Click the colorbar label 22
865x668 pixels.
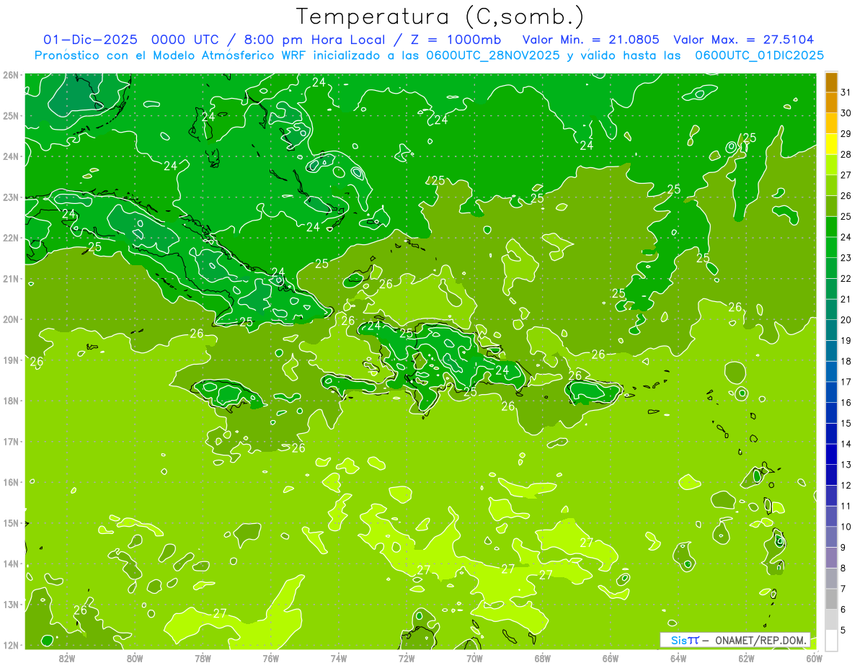point(846,279)
